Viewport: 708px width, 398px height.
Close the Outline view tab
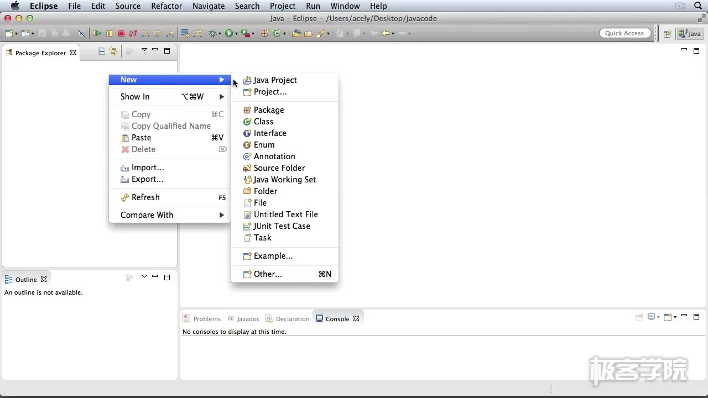pyautogui.click(x=44, y=279)
